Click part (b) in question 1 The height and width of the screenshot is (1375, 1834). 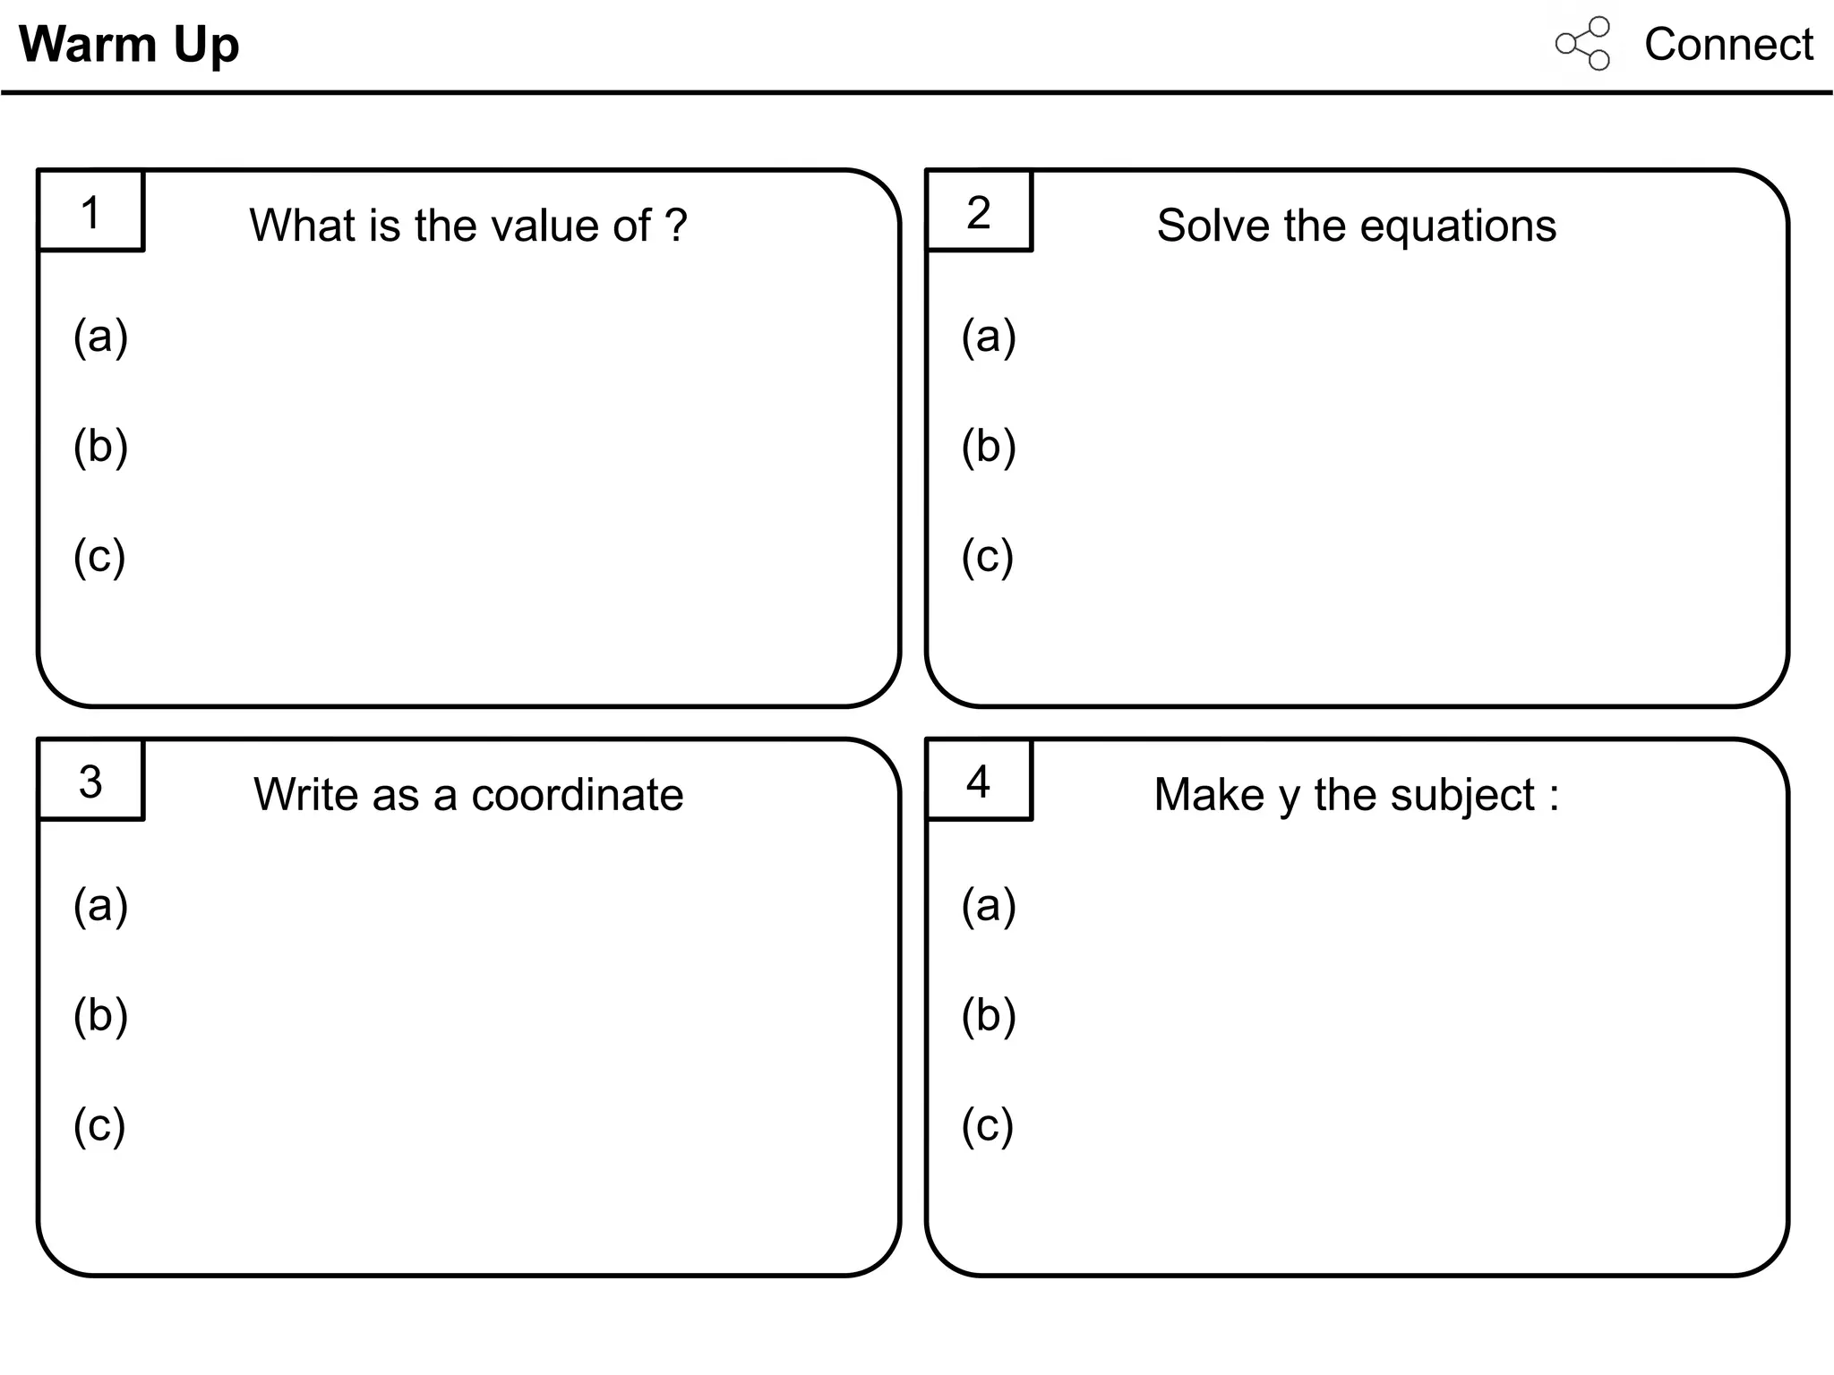(x=101, y=446)
